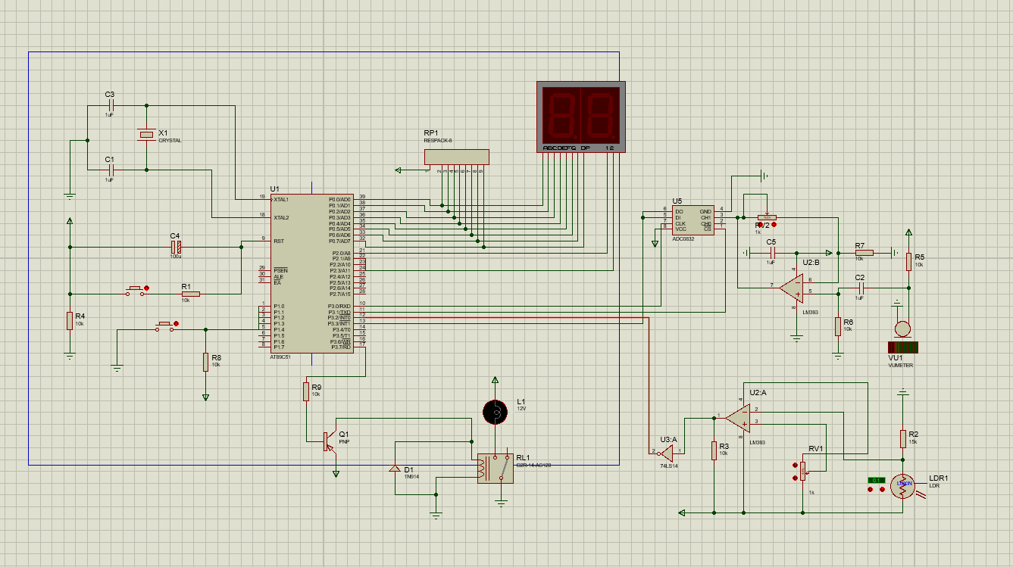Screen dimensions: 1013x567
Task: Click the power arrow terminal above R5
Action: (x=908, y=234)
